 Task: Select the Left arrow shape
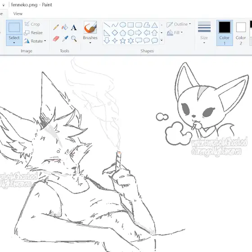[x=147, y=33]
